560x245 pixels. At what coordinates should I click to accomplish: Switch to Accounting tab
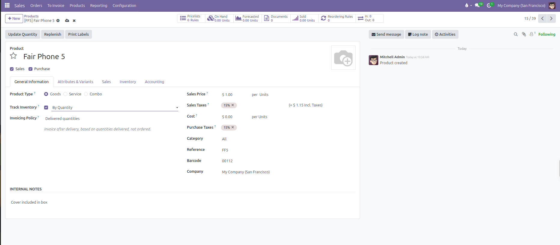[x=154, y=82]
